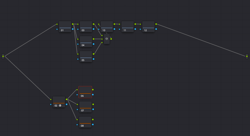Click the Layer Mixer green output square
Image resolution: width=250 pixels, height=136 pixels.
[111, 39]
